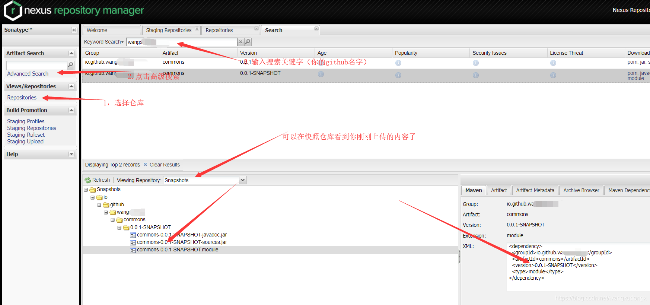Click the javadoc.jar file icon
The height and width of the screenshot is (305, 650).
[133, 235]
